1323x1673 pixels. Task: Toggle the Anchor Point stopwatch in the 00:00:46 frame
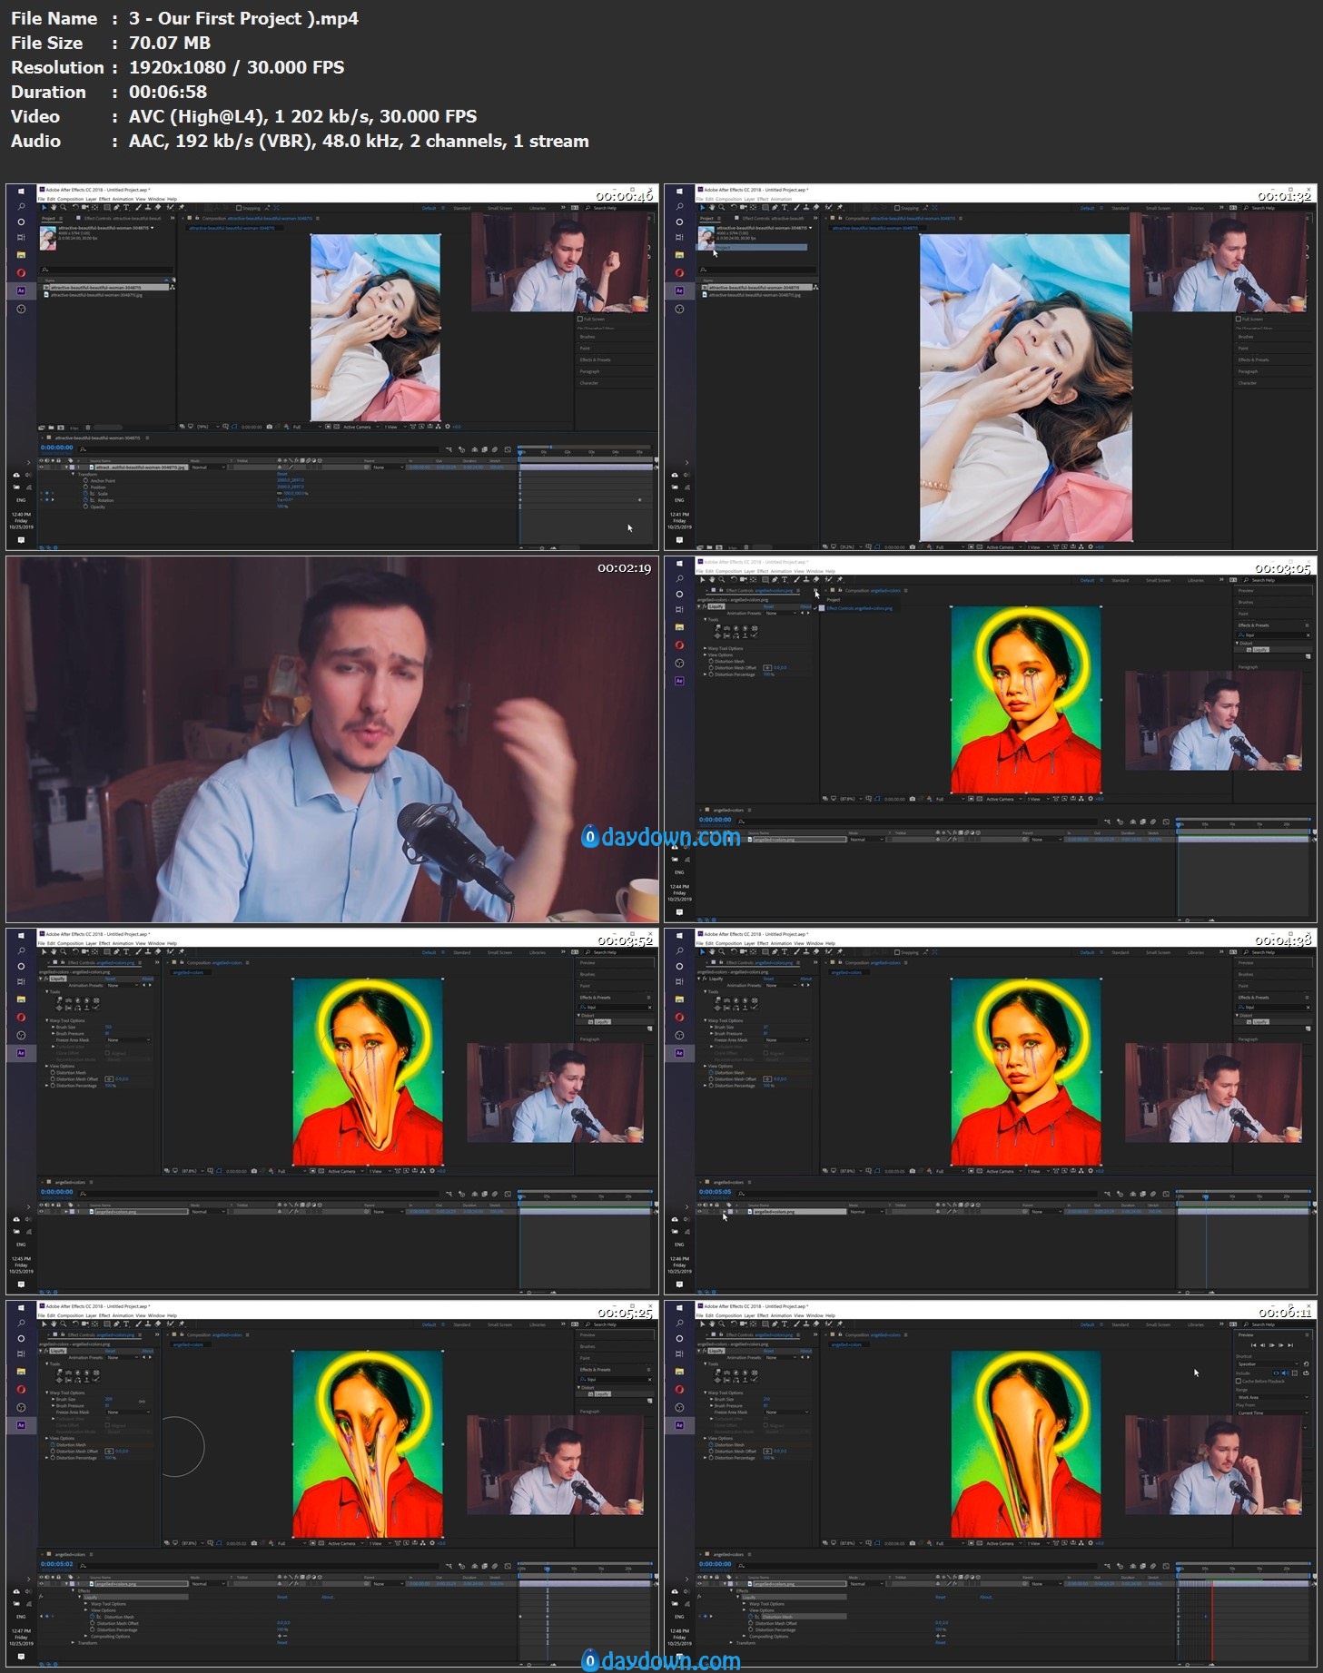click(85, 481)
